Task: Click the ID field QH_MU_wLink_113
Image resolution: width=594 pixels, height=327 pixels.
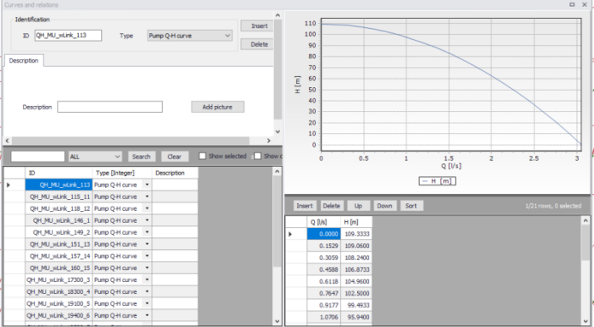Action: [x=68, y=36]
